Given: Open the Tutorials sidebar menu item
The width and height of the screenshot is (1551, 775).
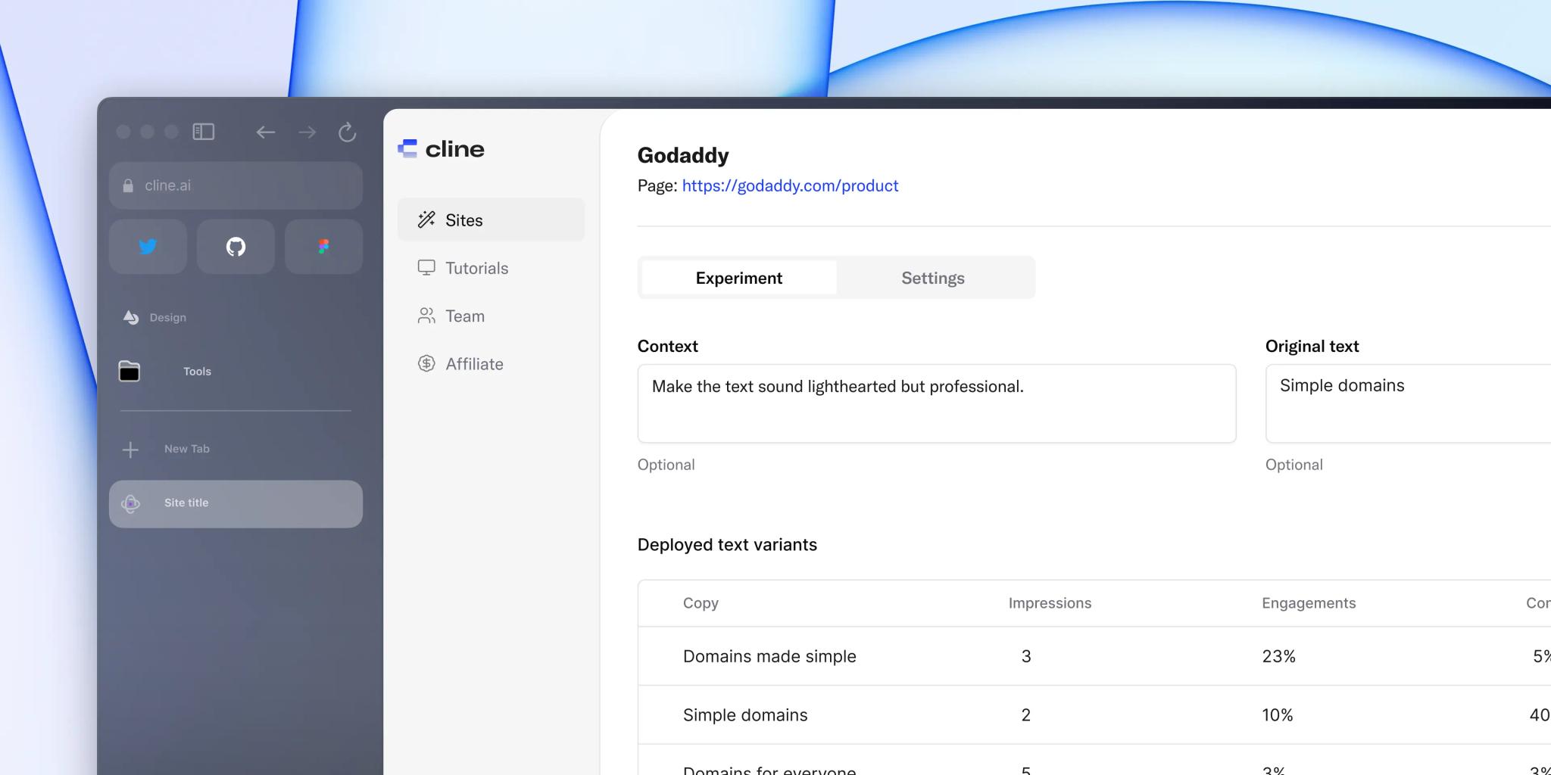Looking at the screenshot, I should [491, 268].
